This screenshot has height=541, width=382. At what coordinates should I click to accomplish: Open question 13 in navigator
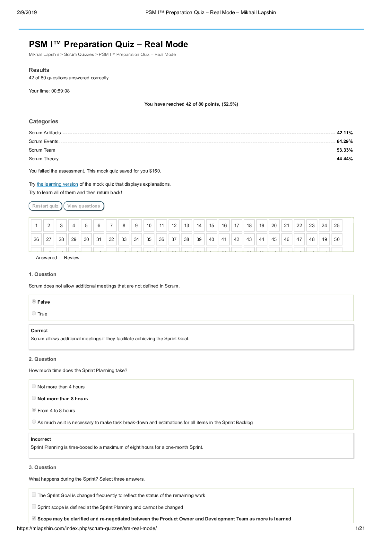click(x=187, y=226)
